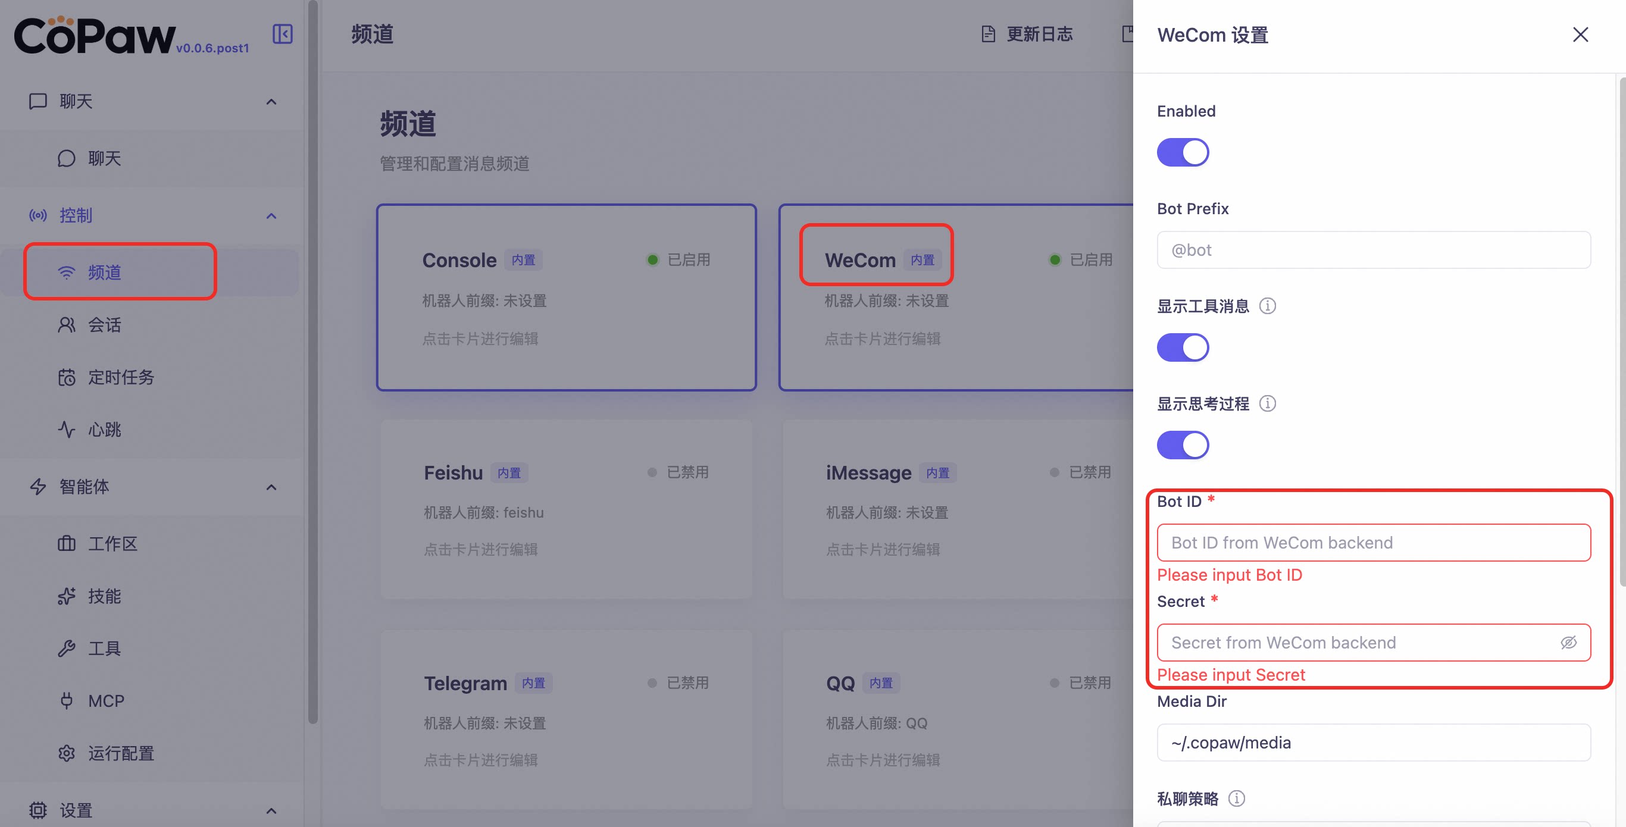The height and width of the screenshot is (827, 1626).
Task: Collapse the 控制 sidebar section
Action: [271, 216]
